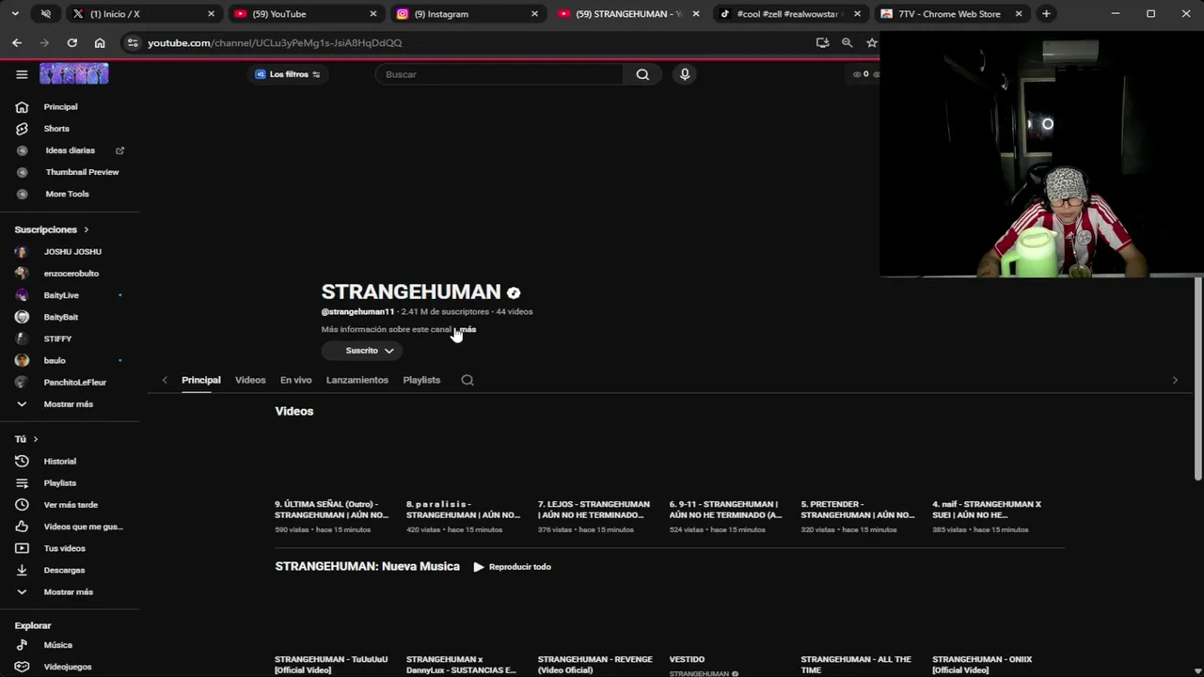Open the hamburger guide menu
Image resolution: width=1204 pixels, height=677 pixels.
point(22,74)
